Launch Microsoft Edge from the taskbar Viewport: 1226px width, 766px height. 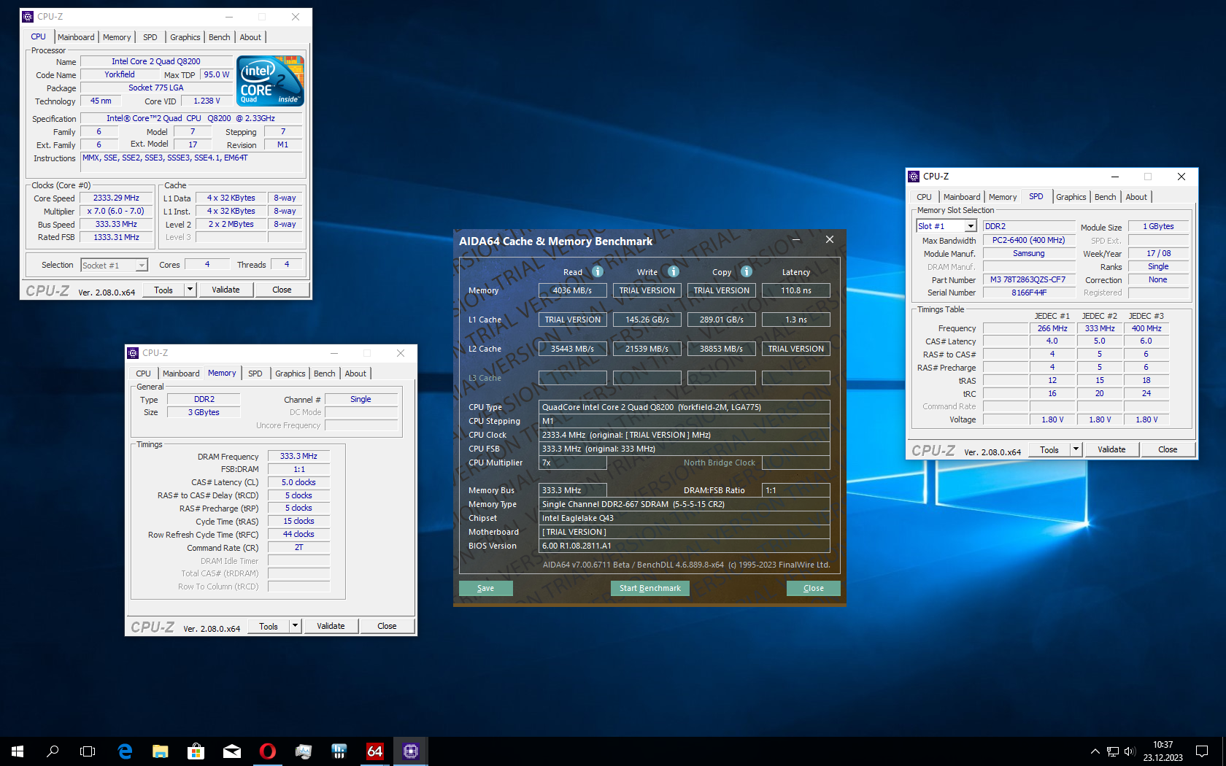125,751
